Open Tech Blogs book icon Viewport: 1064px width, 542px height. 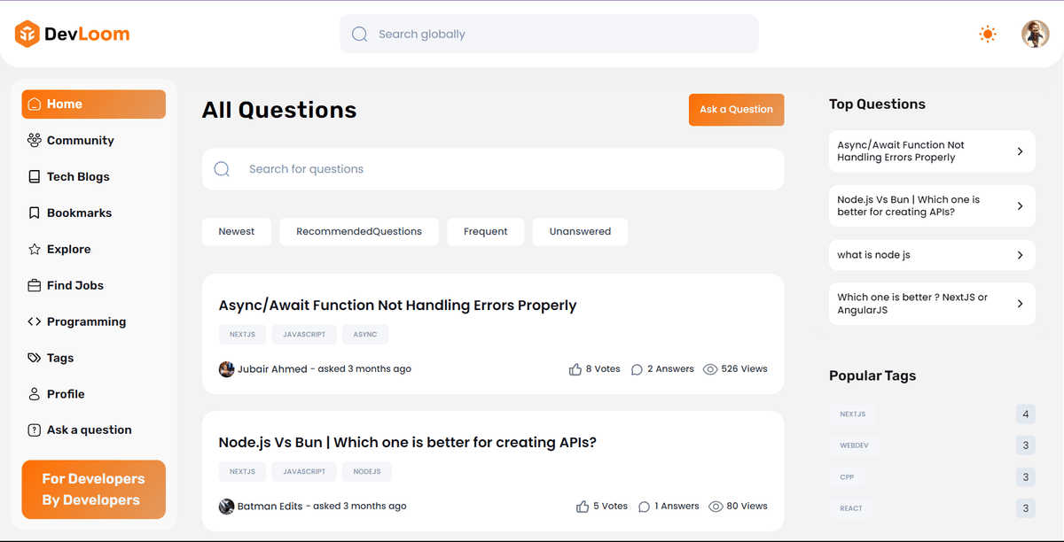(35, 176)
